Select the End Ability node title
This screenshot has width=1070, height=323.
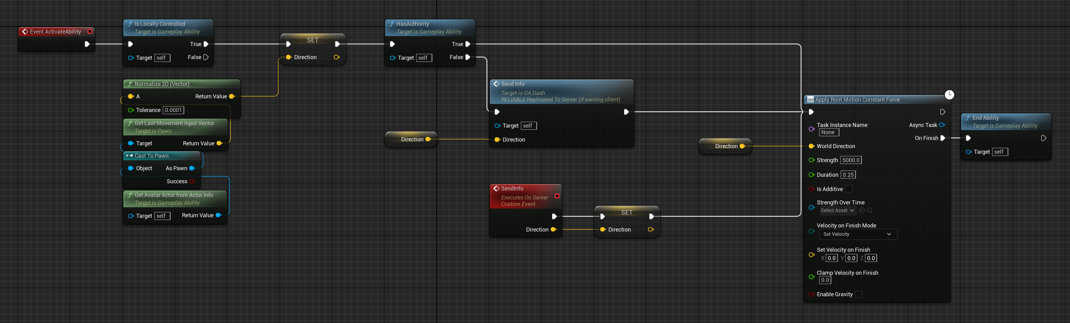click(985, 118)
